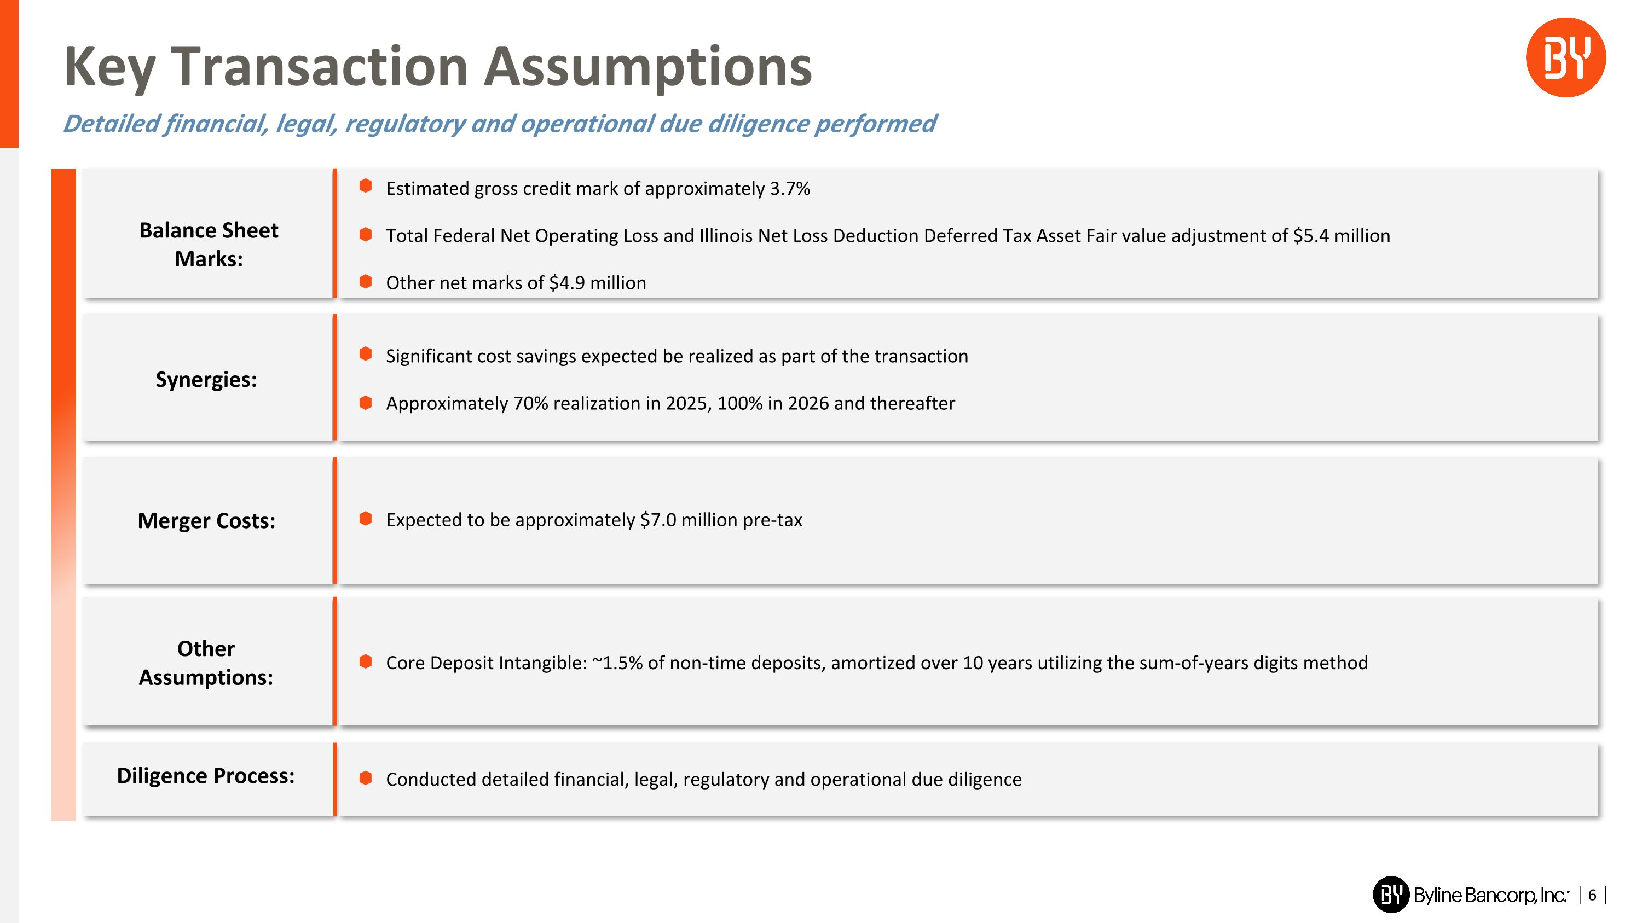1642x923 pixels.
Task: Click bullet beside gross credit mark line
Action: point(365,186)
